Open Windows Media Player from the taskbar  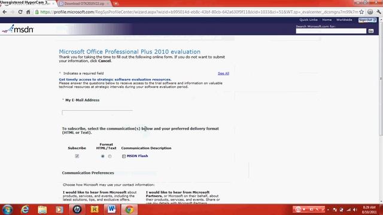pyautogui.click(x=59, y=210)
